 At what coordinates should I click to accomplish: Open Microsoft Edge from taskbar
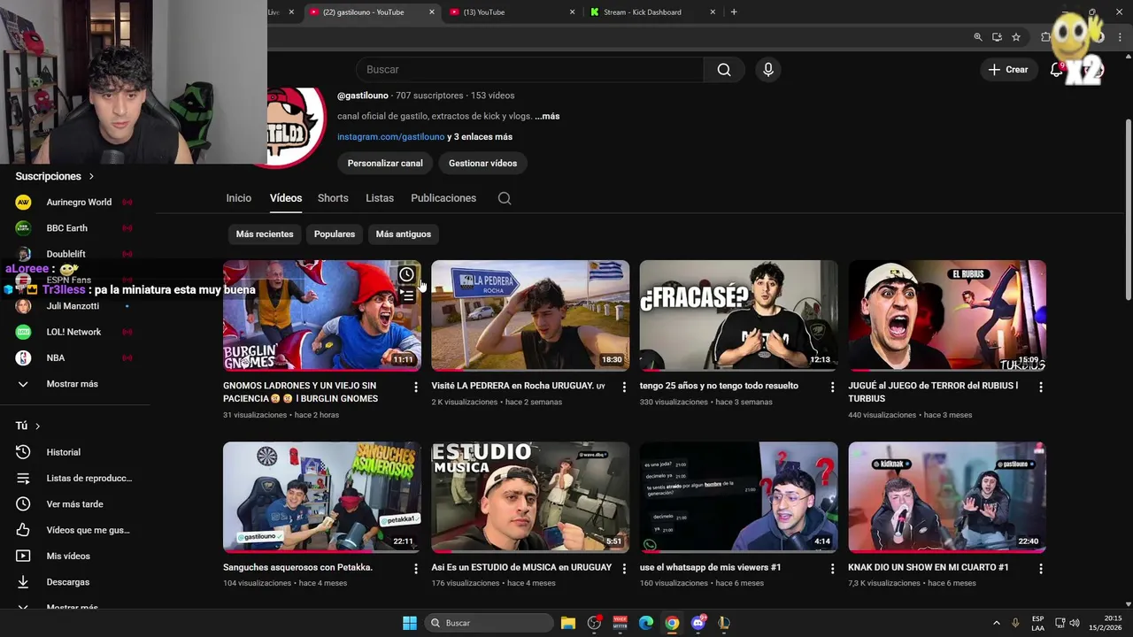pyautogui.click(x=646, y=623)
